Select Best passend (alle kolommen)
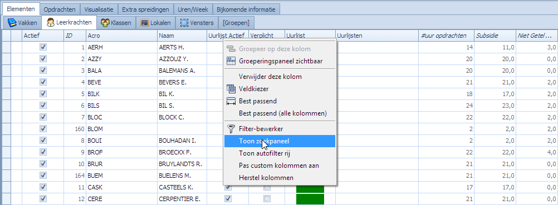This screenshot has height=205, width=558. pyautogui.click(x=280, y=113)
